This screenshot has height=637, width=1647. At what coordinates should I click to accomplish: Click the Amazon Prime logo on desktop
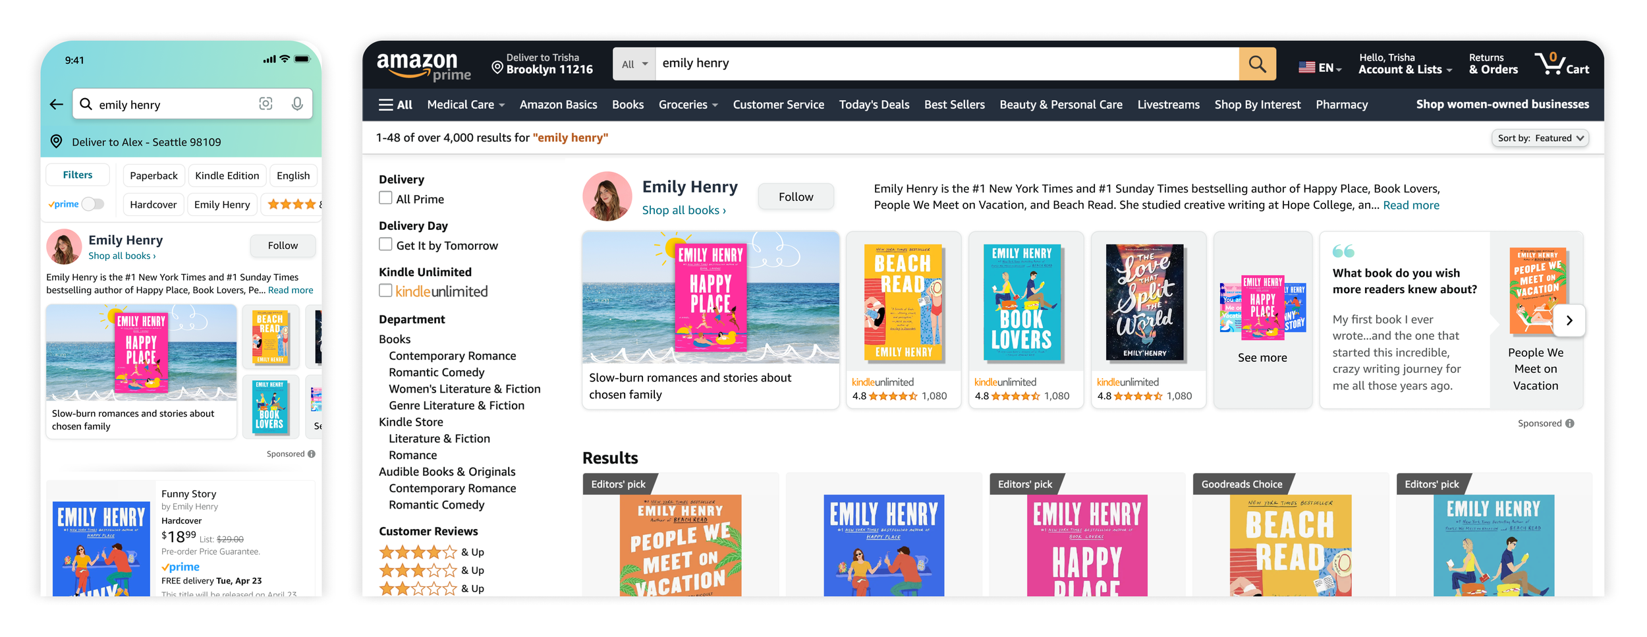pos(424,67)
